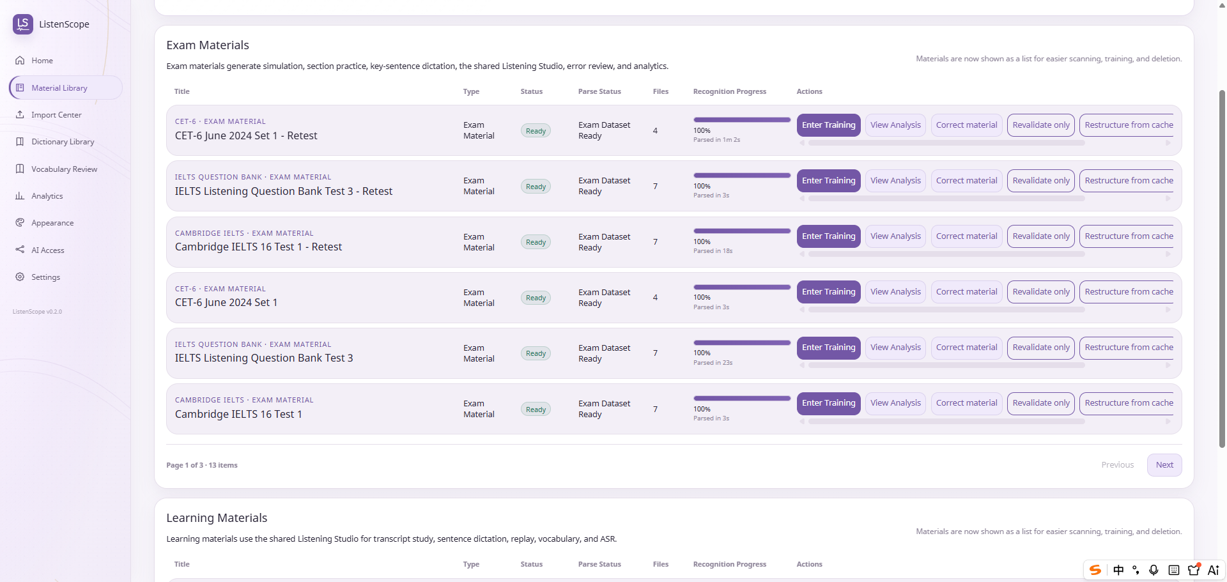Open Import Center upload icon
1227x582 pixels.
pos(20,115)
